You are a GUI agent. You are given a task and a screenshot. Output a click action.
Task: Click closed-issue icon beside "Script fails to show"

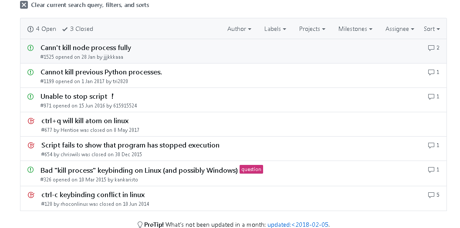click(31, 145)
